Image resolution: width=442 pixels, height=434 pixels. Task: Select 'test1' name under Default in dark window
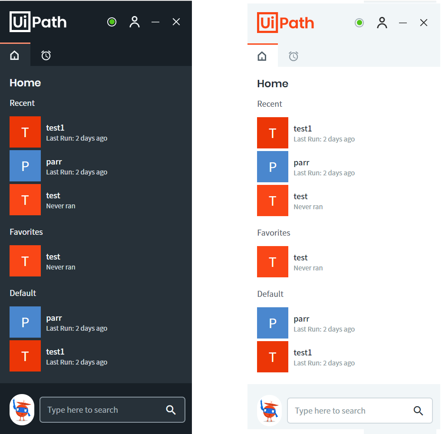pyautogui.click(x=55, y=352)
